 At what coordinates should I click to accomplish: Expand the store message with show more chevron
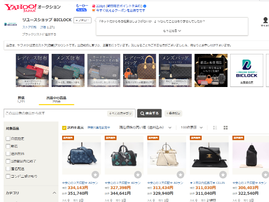[172, 31]
